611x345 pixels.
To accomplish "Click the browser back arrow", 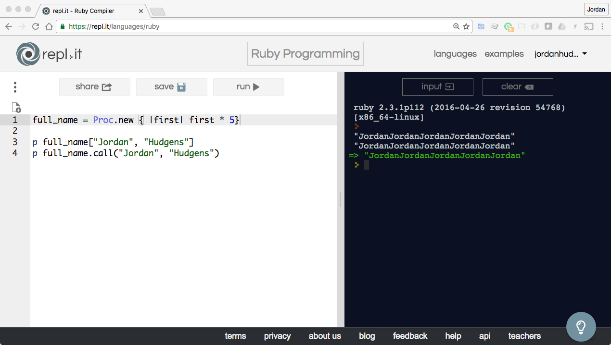I will point(9,27).
